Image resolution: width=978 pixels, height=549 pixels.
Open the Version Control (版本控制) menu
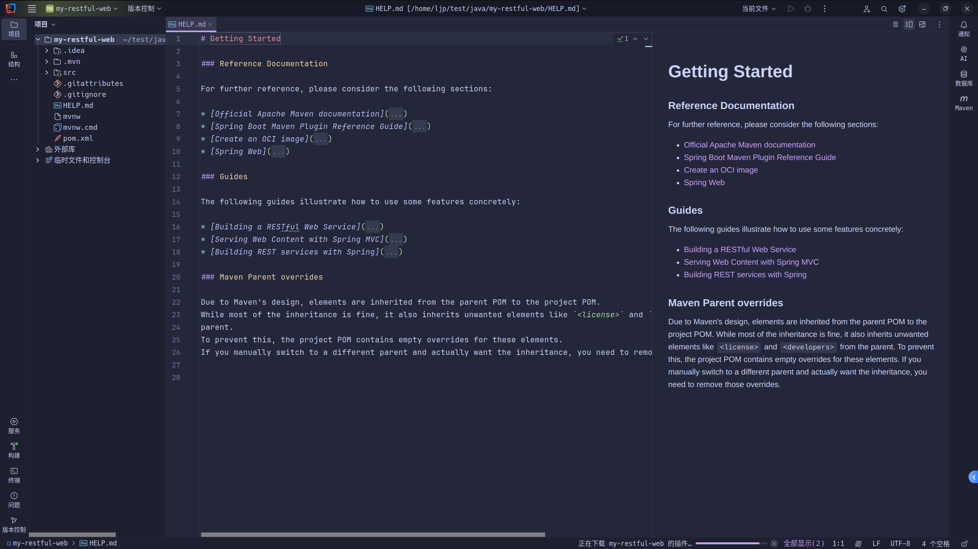click(x=144, y=9)
